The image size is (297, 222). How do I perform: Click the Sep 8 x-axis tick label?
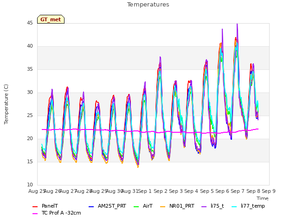(253, 191)
